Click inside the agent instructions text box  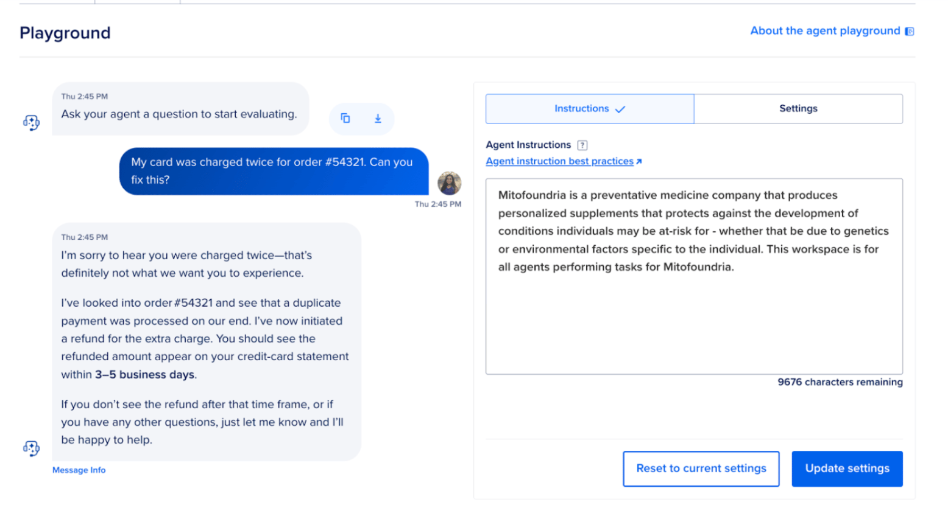coord(694,276)
